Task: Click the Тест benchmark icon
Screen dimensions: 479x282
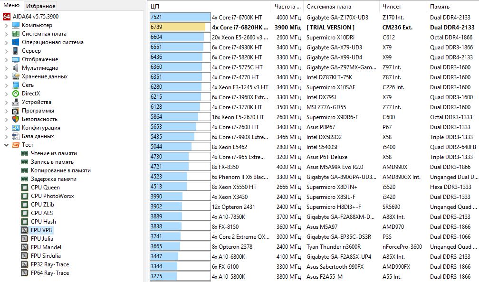Action: point(16,145)
